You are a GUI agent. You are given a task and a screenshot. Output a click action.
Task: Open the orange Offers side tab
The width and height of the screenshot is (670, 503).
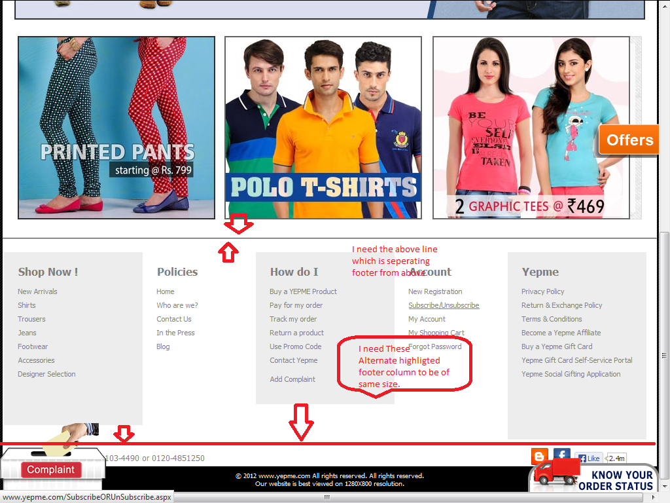pyautogui.click(x=629, y=140)
